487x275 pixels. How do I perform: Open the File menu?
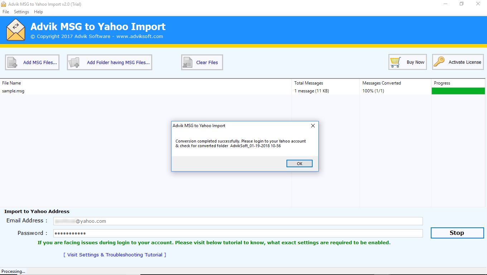pyautogui.click(x=6, y=12)
